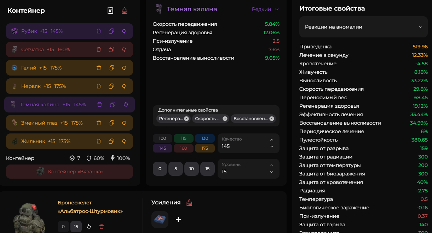Click the ruble price icon in container header
Image resolution: width=432 pixels, height=233 pixels.
coord(110,11)
